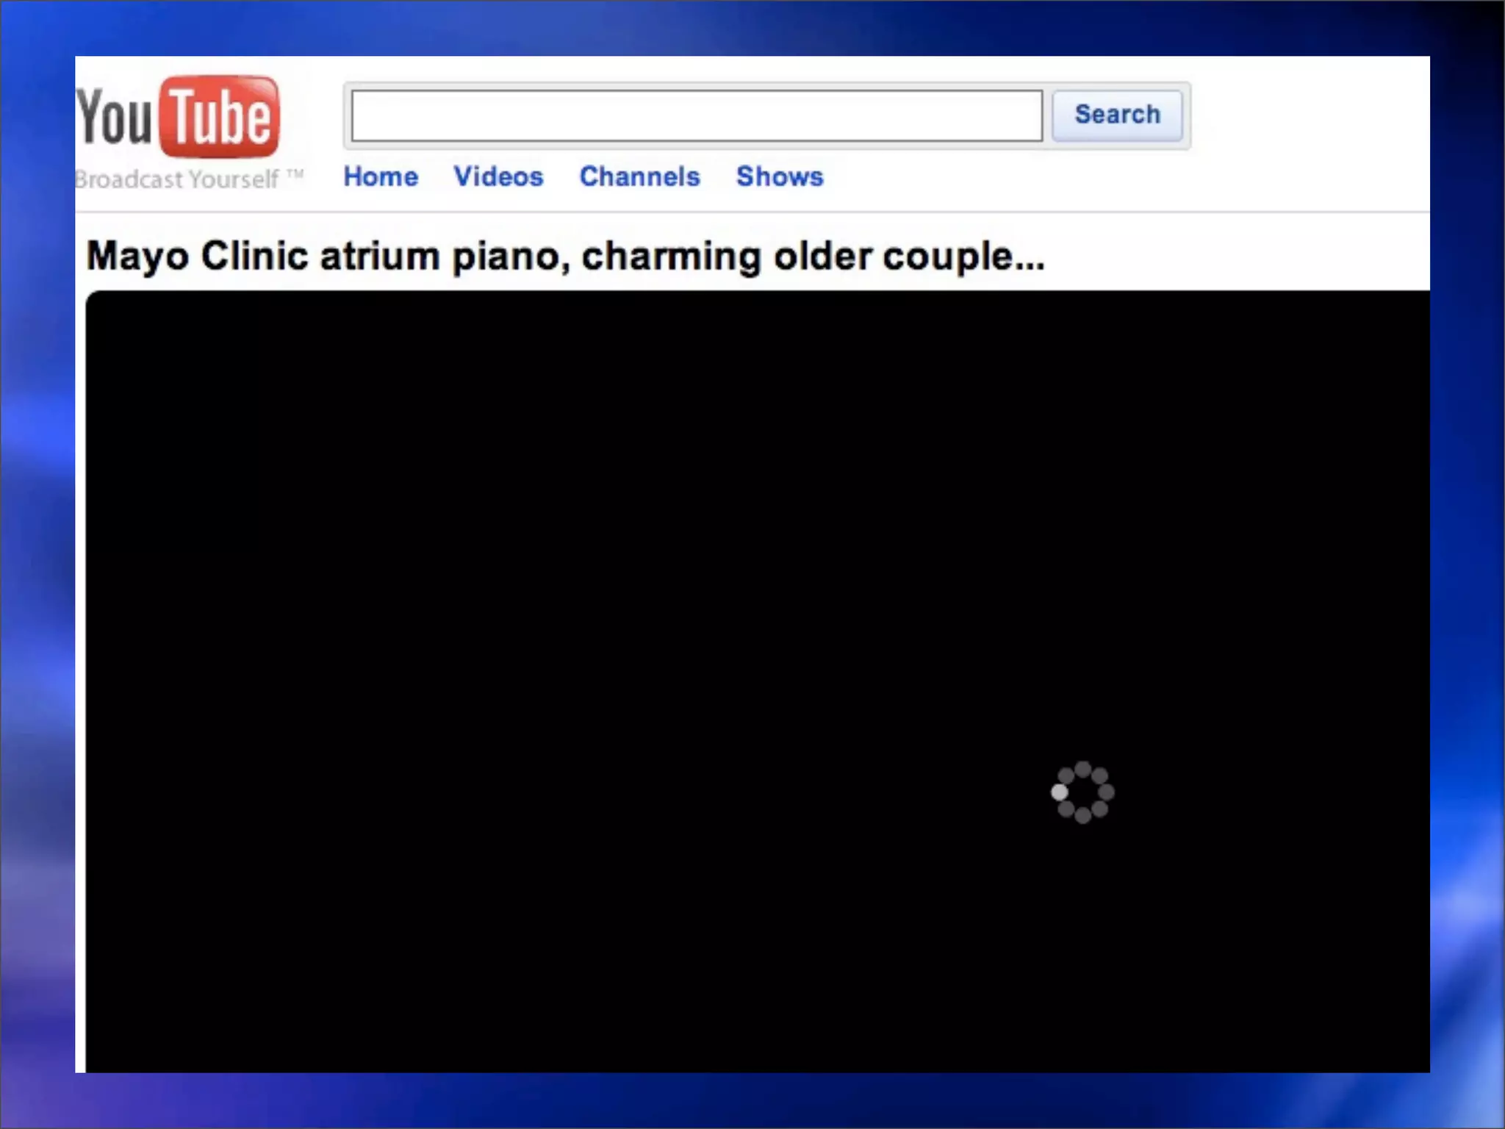This screenshot has height=1129, width=1505.
Task: Open the Videos section
Action: pyautogui.click(x=498, y=176)
